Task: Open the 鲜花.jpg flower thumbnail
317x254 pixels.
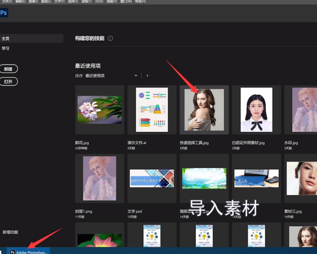Action: (100, 110)
